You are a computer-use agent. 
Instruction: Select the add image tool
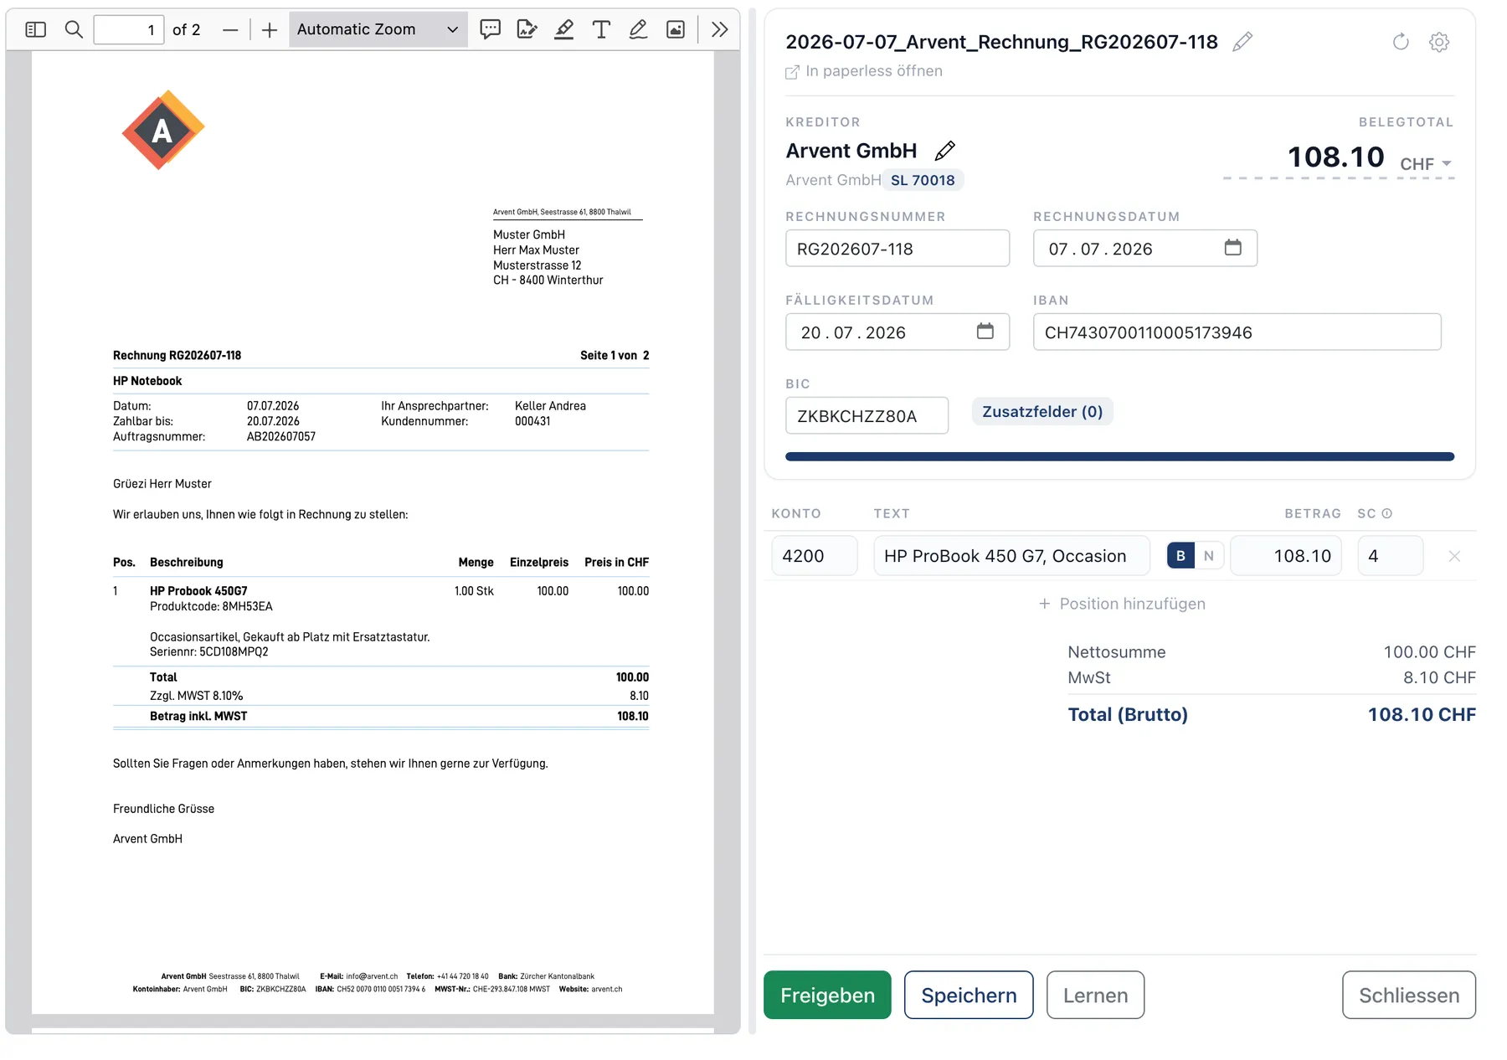(676, 30)
